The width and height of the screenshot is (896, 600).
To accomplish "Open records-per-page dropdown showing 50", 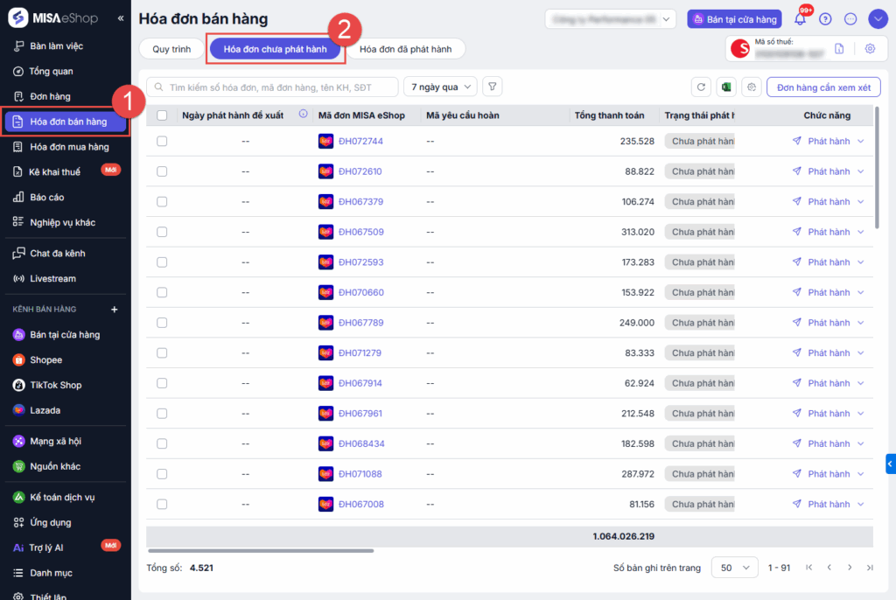I will [x=734, y=568].
